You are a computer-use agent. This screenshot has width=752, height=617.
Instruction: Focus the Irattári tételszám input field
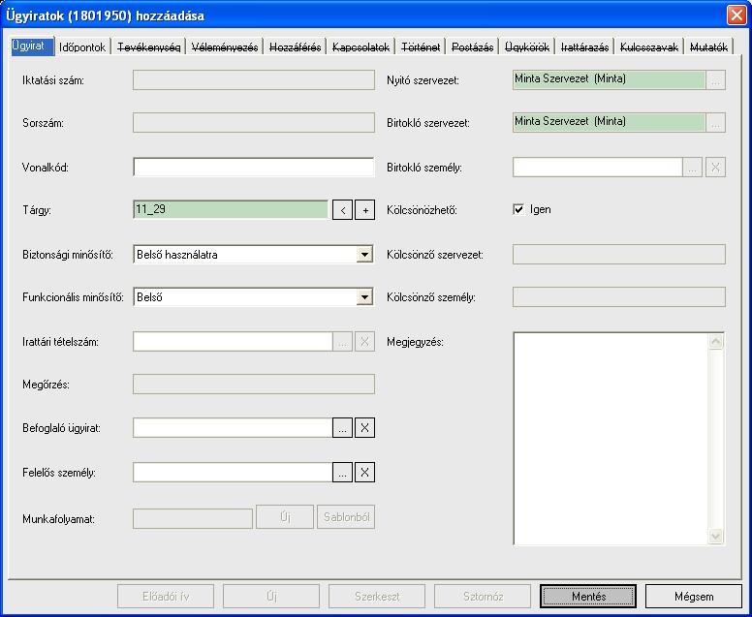click(233, 342)
